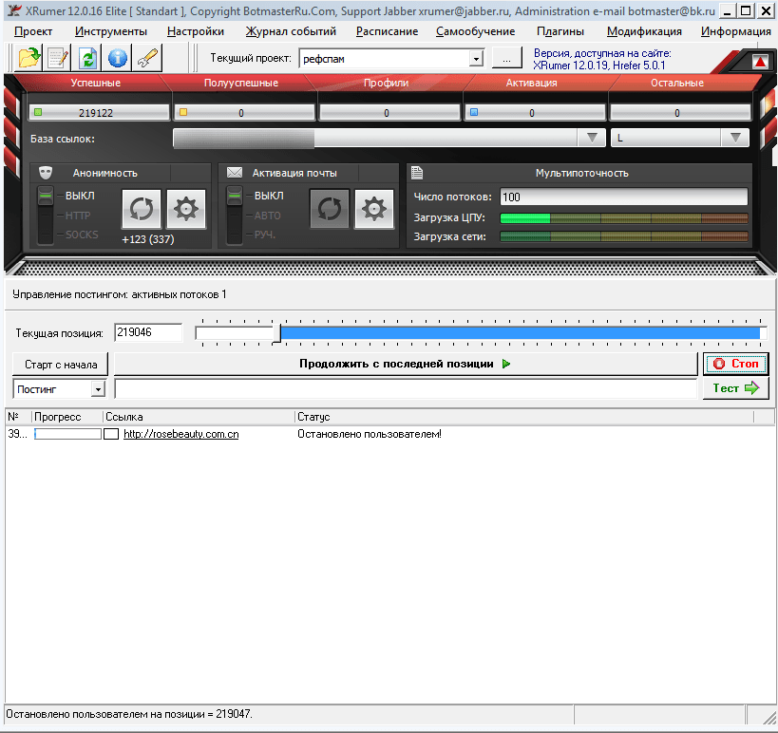Click blue indicator in Активация counter
The image size is (778, 733).
click(x=474, y=112)
